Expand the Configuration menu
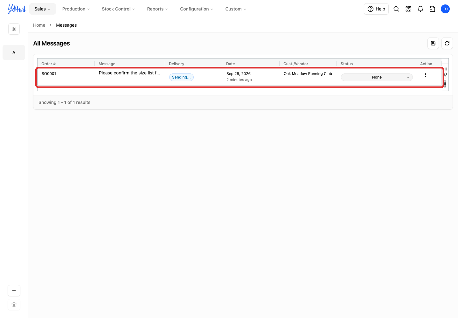 [197, 9]
